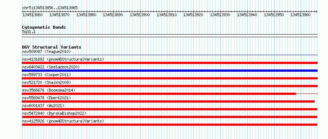This screenshot has height=139, width=328.
Task: Click ruler position 134513910
Action: 167,15
